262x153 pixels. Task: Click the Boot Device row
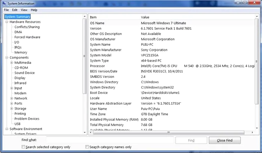pos(171,93)
